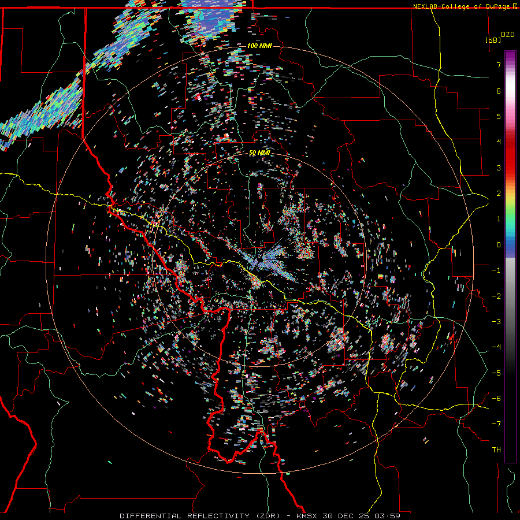Viewport: 520px width, 520px height.
Task: Select the "2" value on color scale
Action: pos(499,194)
